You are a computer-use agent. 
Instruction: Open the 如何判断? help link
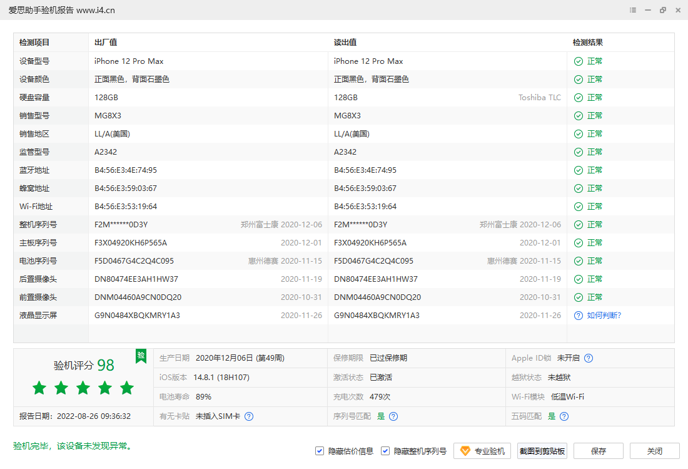(604, 316)
